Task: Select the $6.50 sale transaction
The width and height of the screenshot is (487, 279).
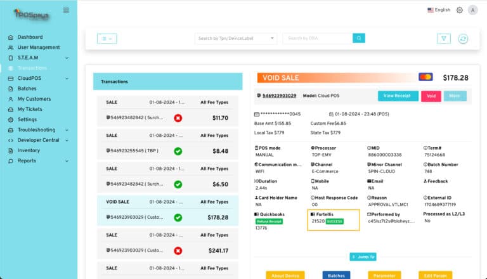Action: (167, 177)
